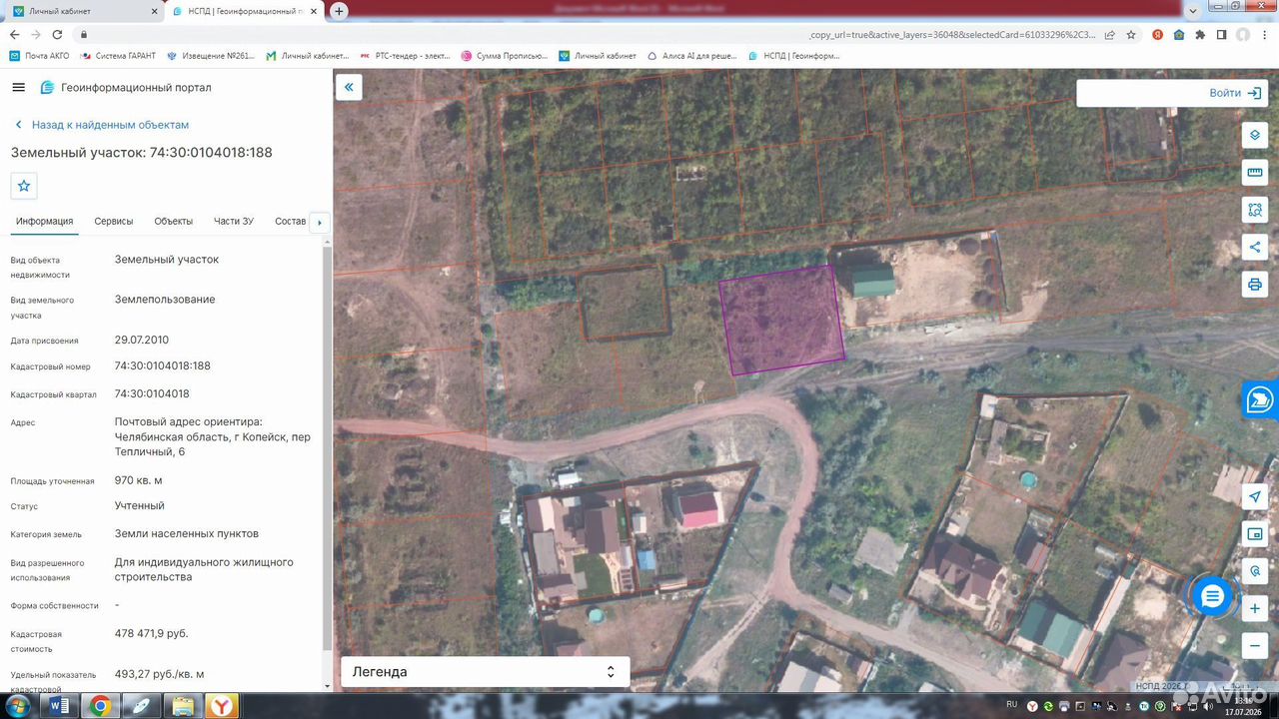The width and height of the screenshot is (1279, 719).
Task: Select the cadastral number 74:30:0104018:188 value
Action: (x=163, y=365)
